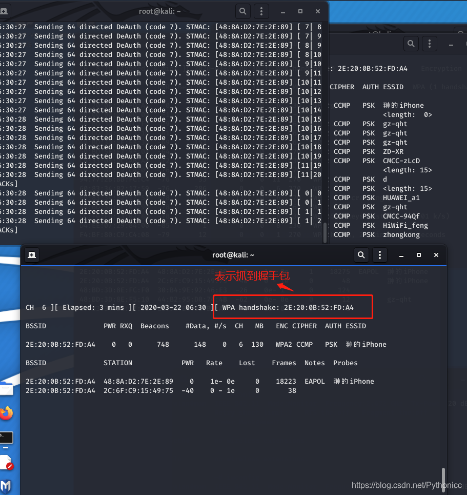Screen dimensions: 467x495
Task: Open the terminal emulator dock icon
Action: point(6,437)
